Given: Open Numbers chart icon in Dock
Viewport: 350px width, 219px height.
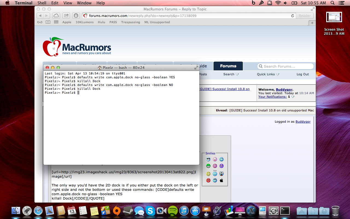Looking at the screenshot, I should click(x=228, y=211).
